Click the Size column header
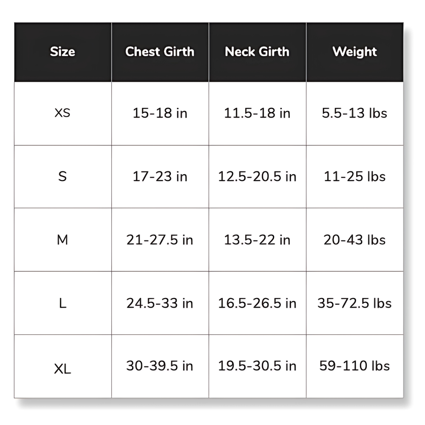 [x=62, y=52]
